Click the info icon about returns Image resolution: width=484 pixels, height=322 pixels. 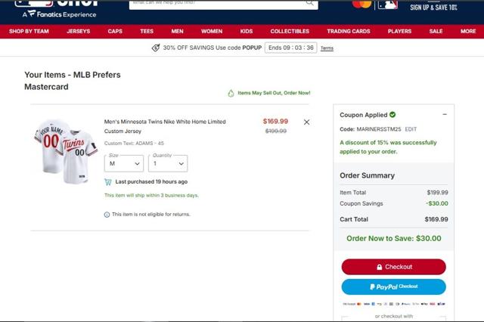[107, 215]
